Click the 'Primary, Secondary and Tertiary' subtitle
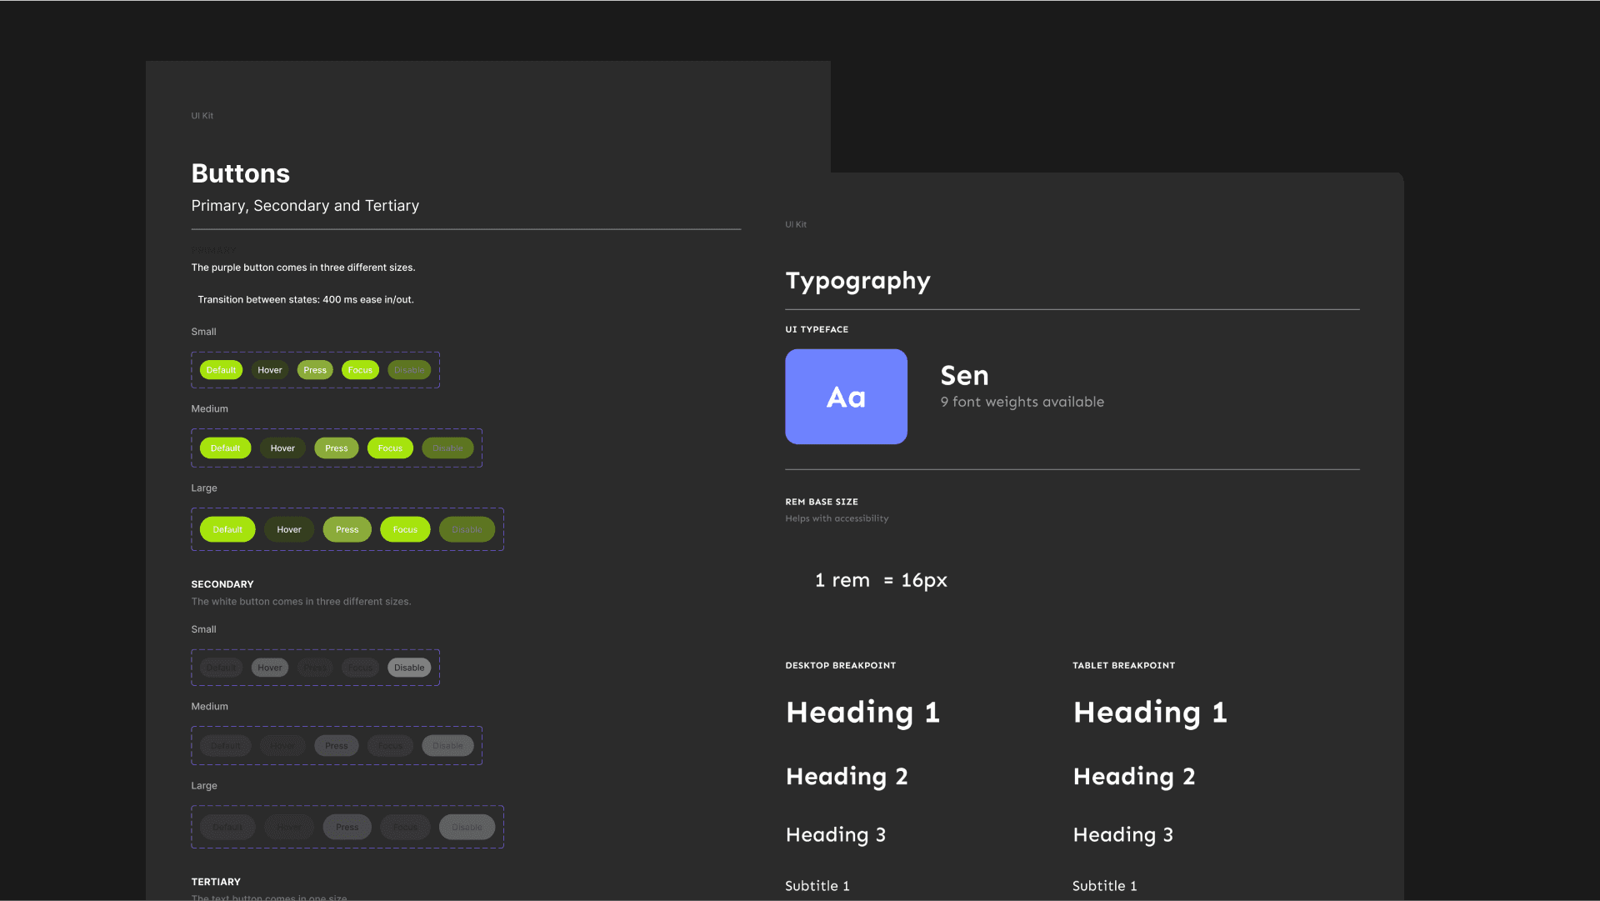 tap(305, 206)
